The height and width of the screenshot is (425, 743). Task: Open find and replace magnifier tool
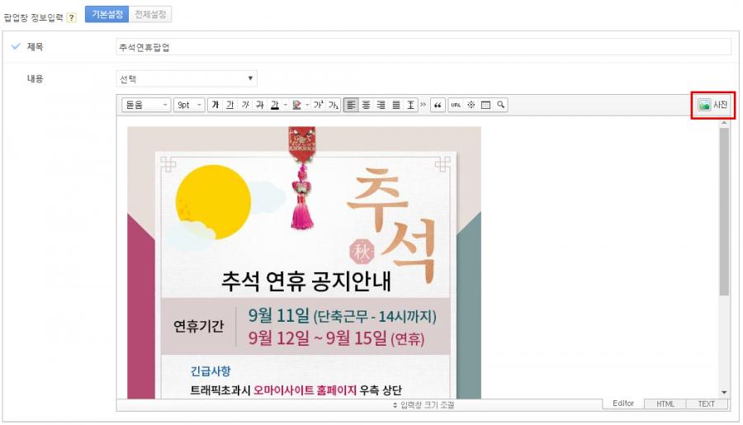click(500, 106)
